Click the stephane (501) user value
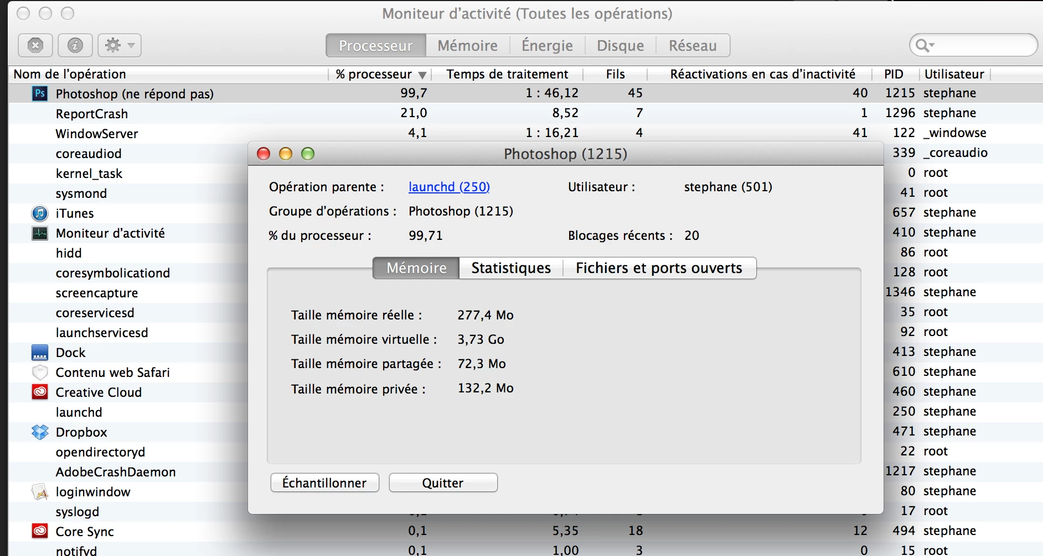 coord(728,187)
